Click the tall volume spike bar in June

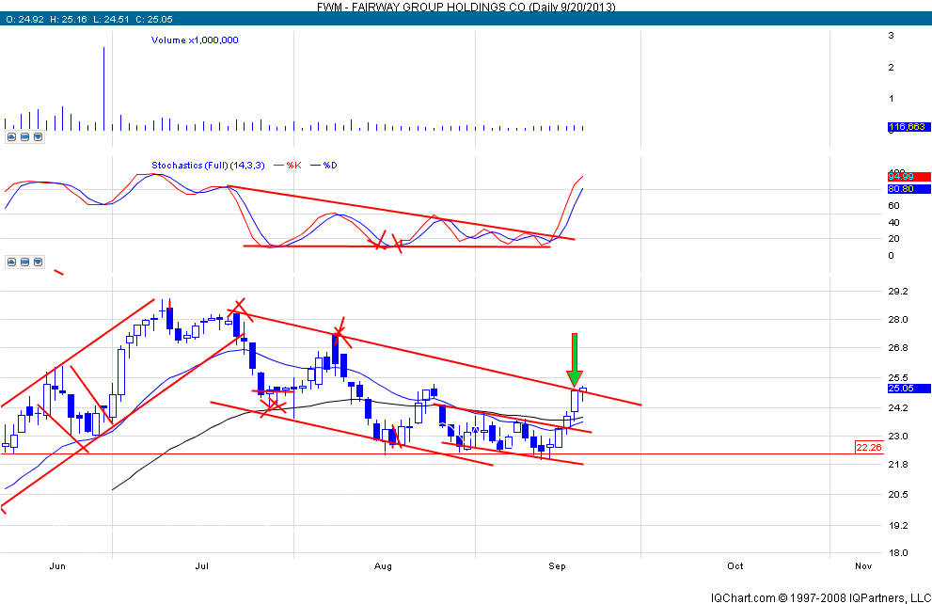click(103, 89)
